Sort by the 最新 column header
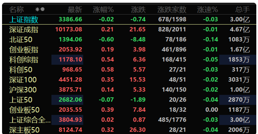This screenshot has height=134, width=258. 75,9
